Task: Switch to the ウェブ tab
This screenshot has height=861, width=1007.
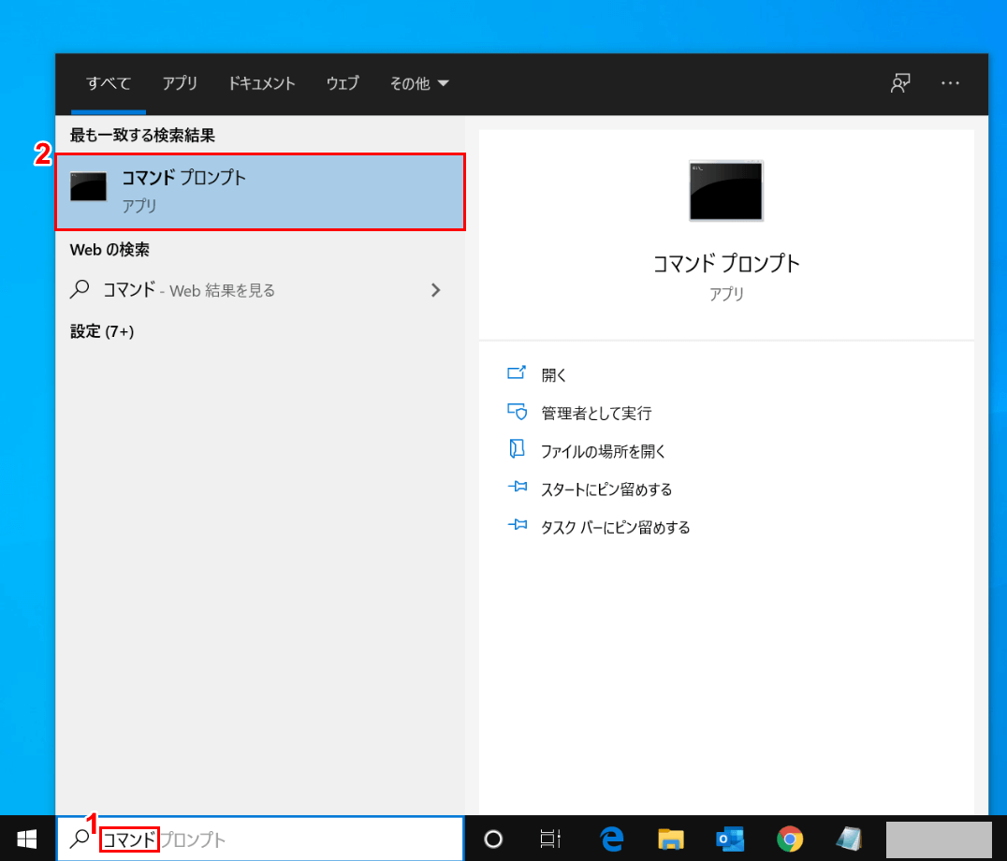Action: pos(343,83)
